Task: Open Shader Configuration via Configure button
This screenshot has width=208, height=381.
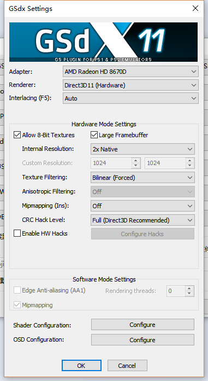Action: tap(142, 325)
